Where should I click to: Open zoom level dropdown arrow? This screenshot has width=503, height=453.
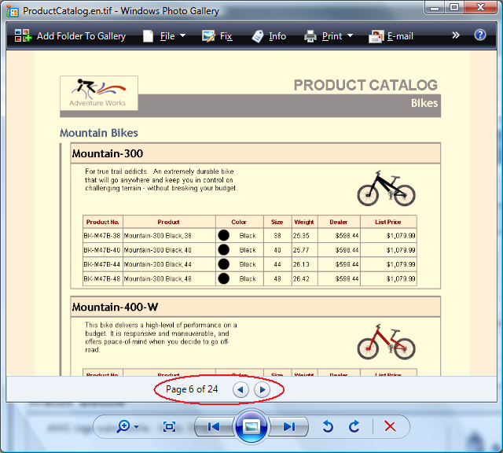coord(136,427)
